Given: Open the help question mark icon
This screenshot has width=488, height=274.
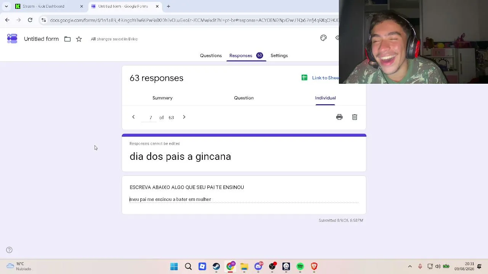Looking at the screenshot, I should click(x=10, y=250).
